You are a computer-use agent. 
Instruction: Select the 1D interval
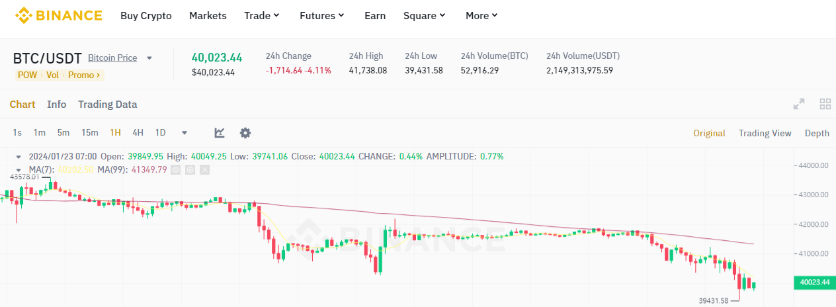click(x=160, y=133)
